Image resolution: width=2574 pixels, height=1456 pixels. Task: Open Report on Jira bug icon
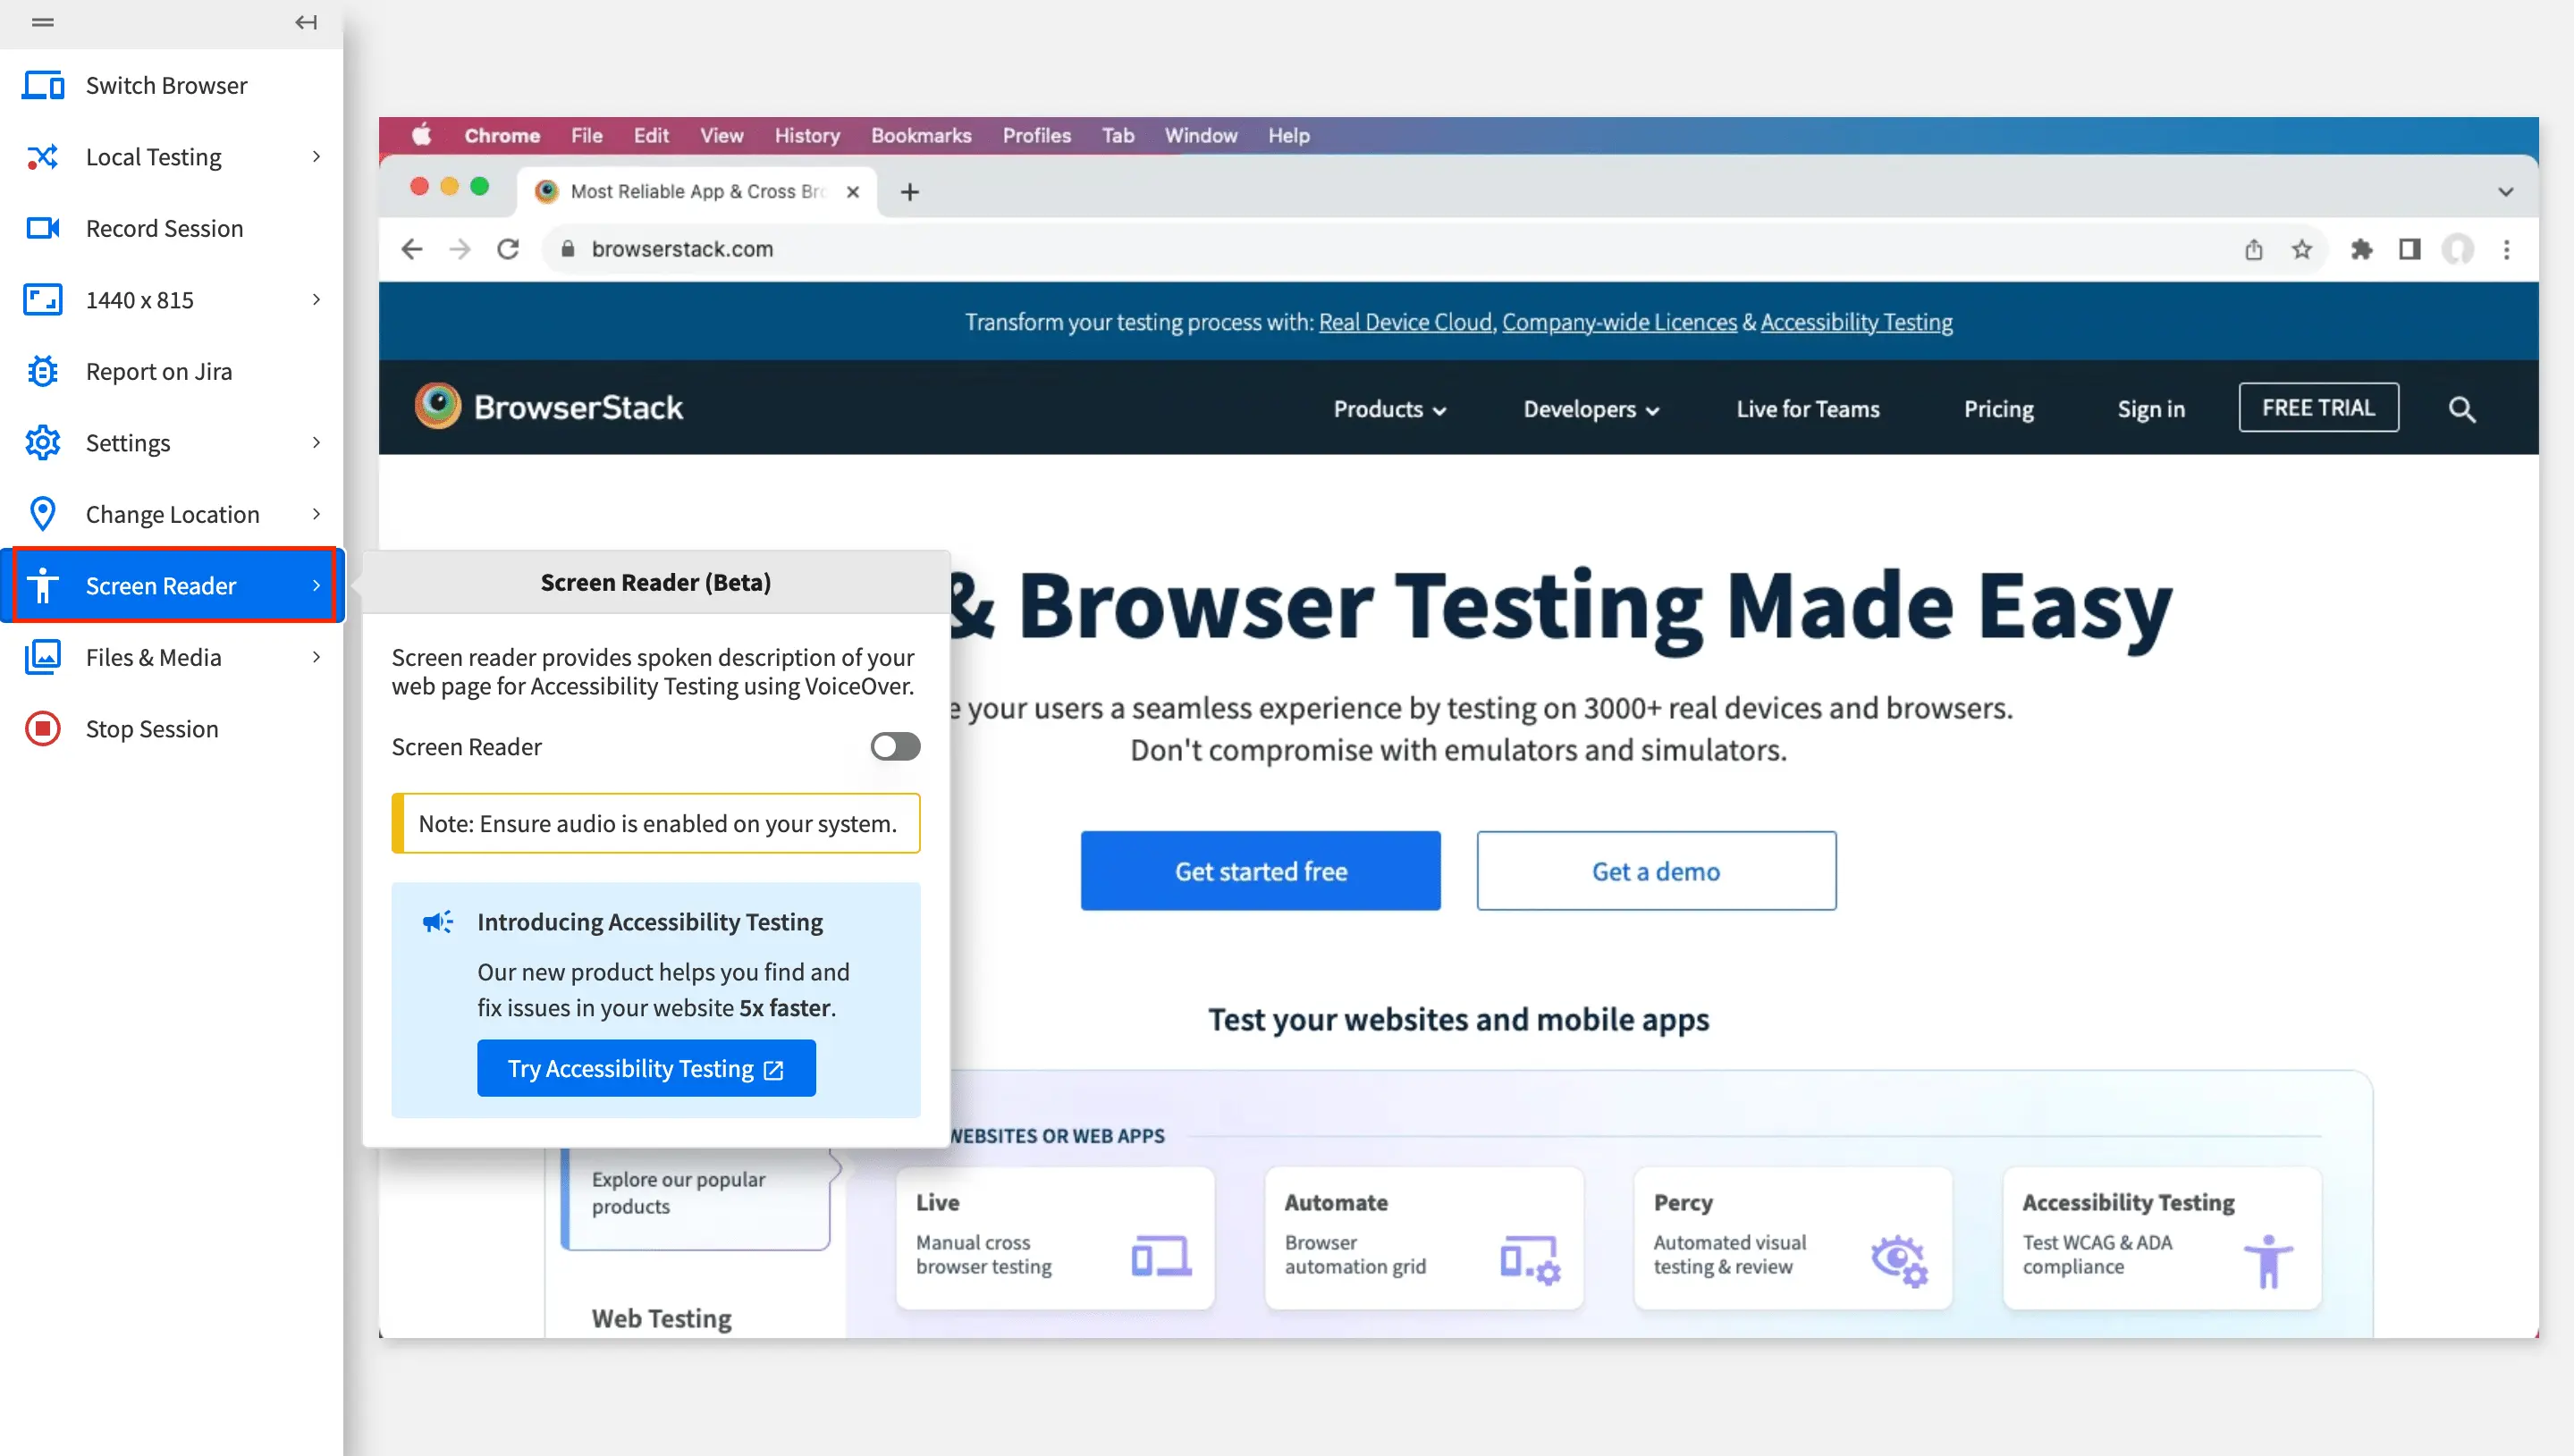pyautogui.click(x=42, y=371)
